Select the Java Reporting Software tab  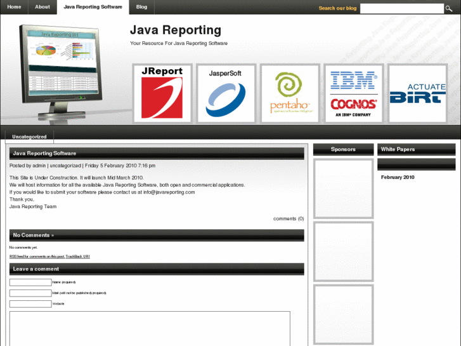(93, 7)
